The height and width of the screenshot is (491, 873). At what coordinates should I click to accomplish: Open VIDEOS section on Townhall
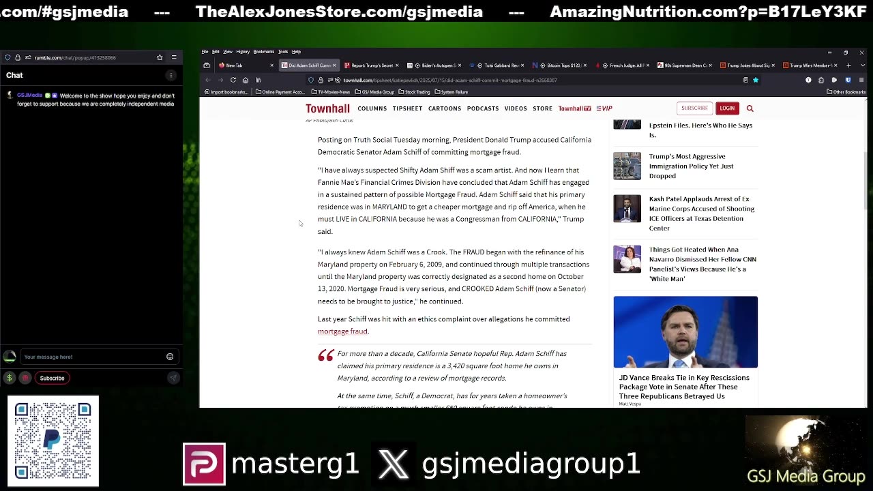pyautogui.click(x=516, y=108)
